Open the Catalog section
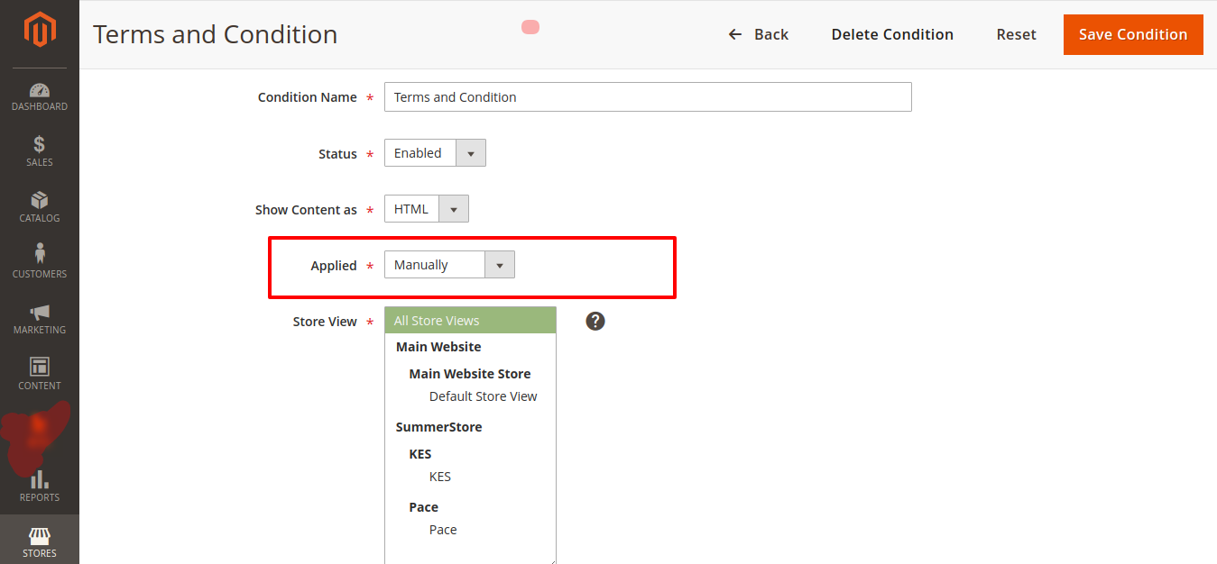Image resolution: width=1217 pixels, height=564 pixels. pyautogui.click(x=39, y=205)
